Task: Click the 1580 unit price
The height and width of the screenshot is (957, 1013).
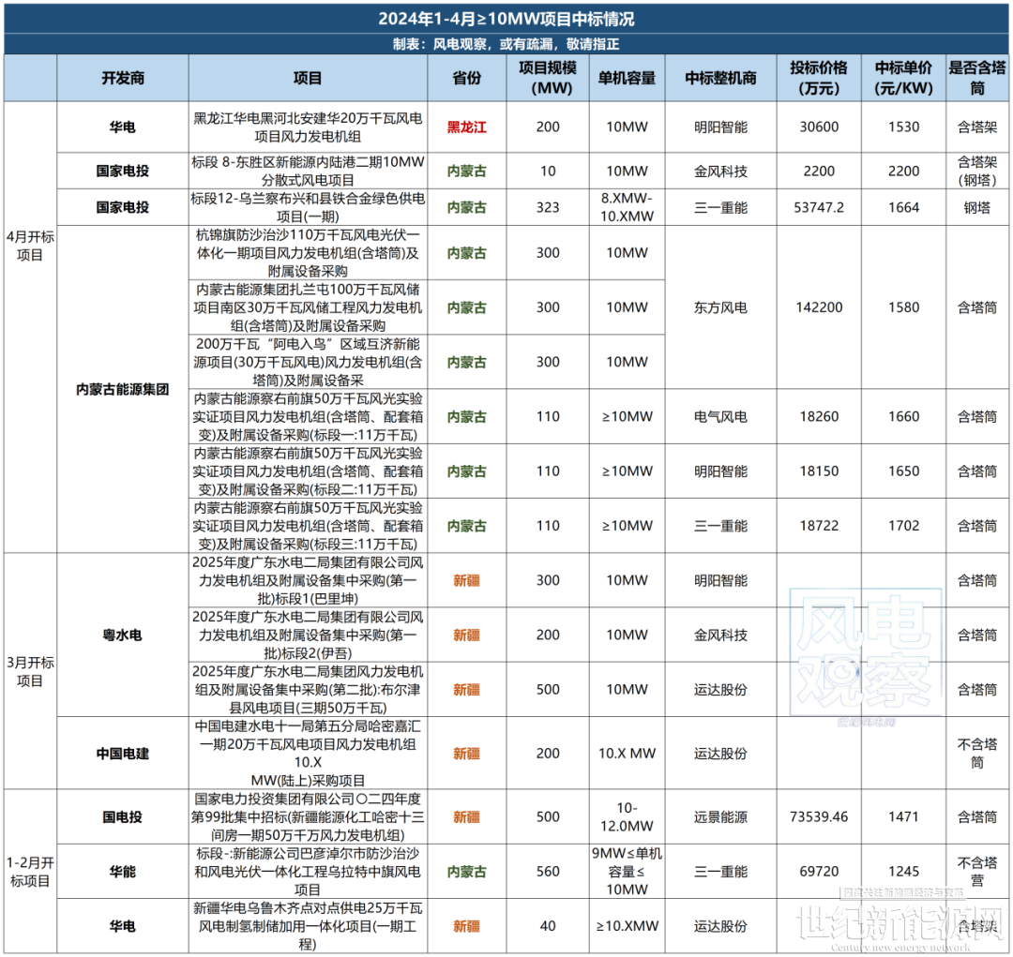Action: coord(903,307)
